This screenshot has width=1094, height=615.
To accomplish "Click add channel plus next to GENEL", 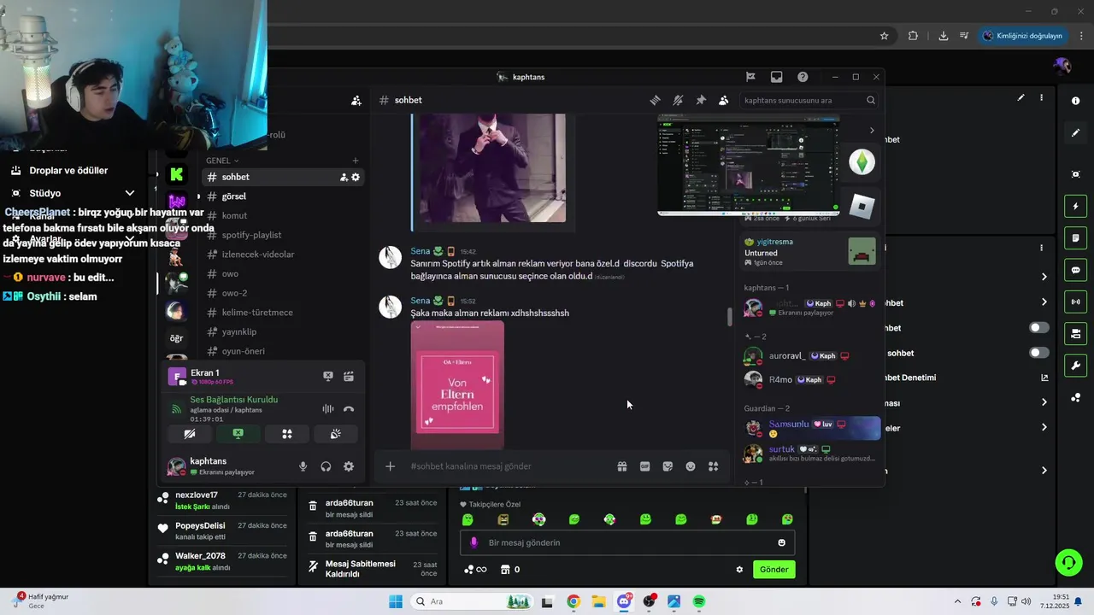I will (x=356, y=161).
